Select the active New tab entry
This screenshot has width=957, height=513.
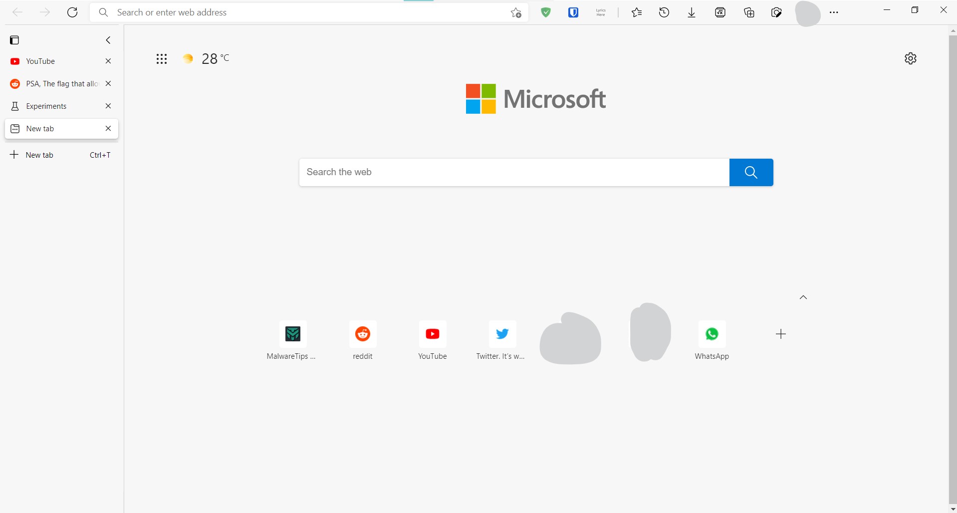pyautogui.click(x=61, y=129)
